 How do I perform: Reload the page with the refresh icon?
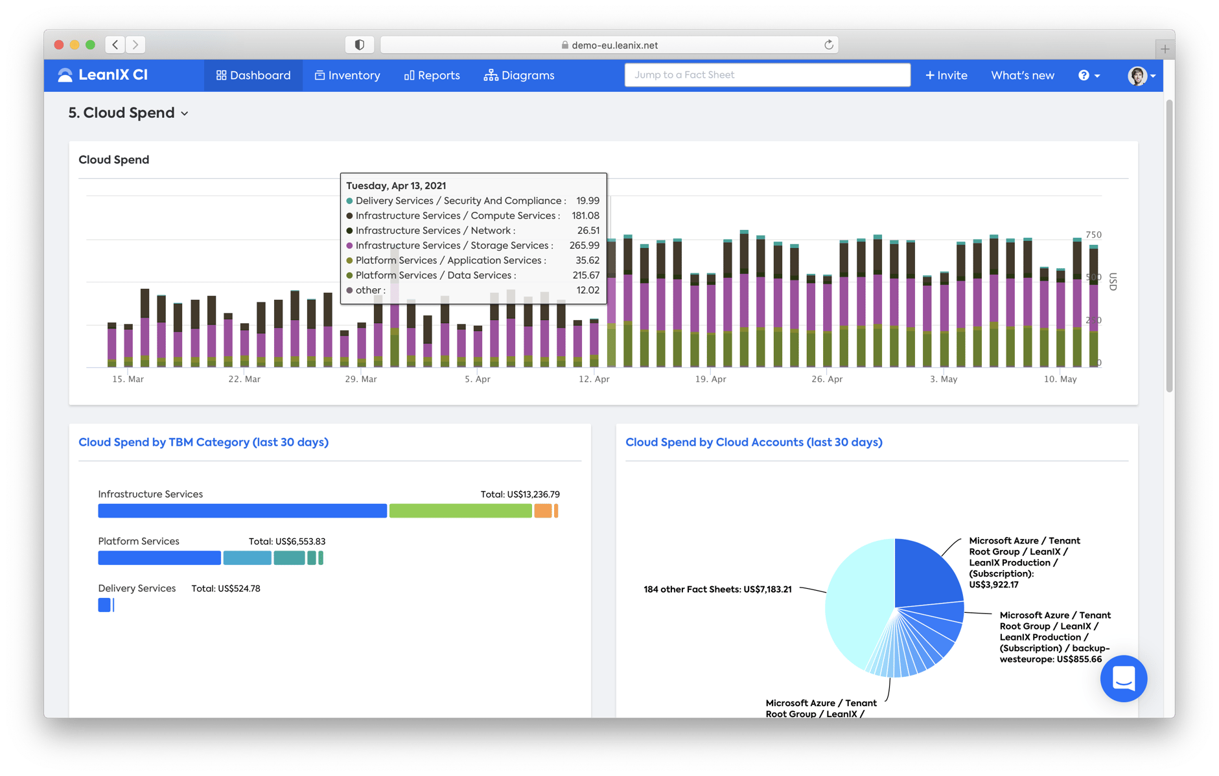pyautogui.click(x=828, y=44)
